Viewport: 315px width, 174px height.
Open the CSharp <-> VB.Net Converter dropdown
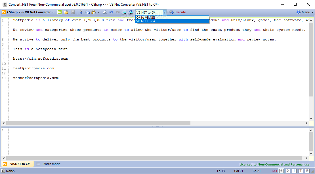(x=53, y=12)
